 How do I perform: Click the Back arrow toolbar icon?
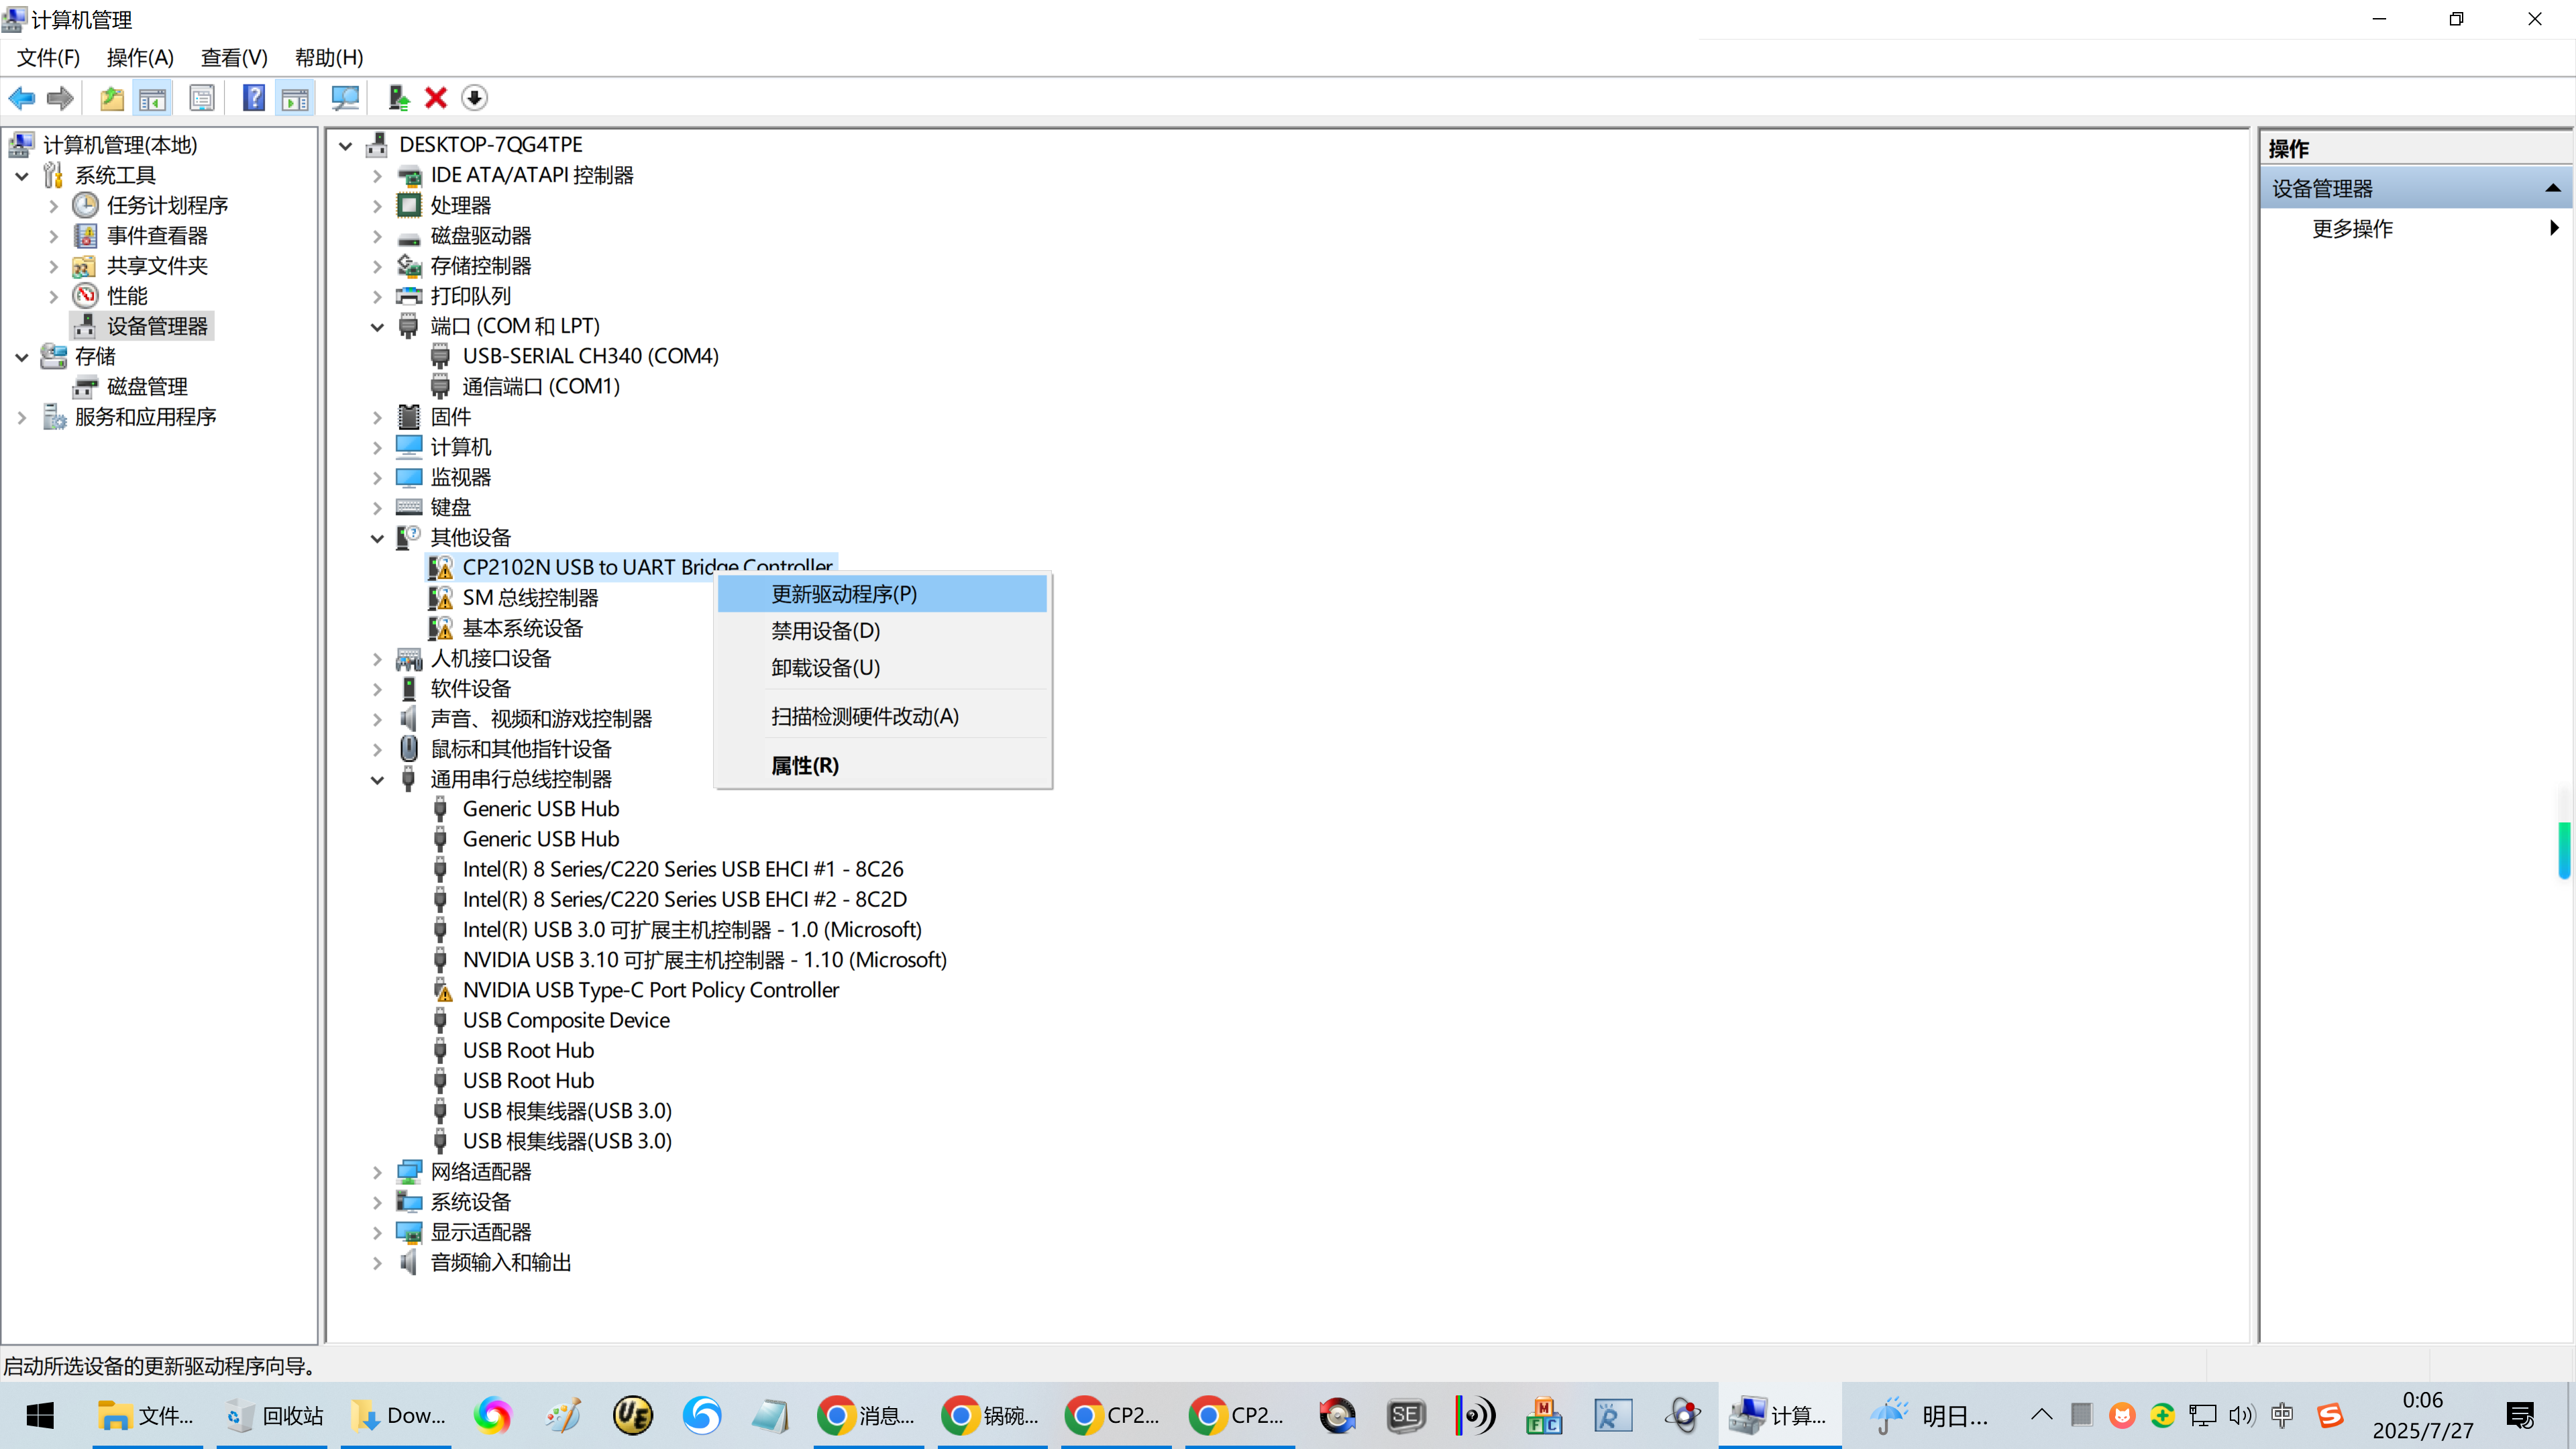22,98
